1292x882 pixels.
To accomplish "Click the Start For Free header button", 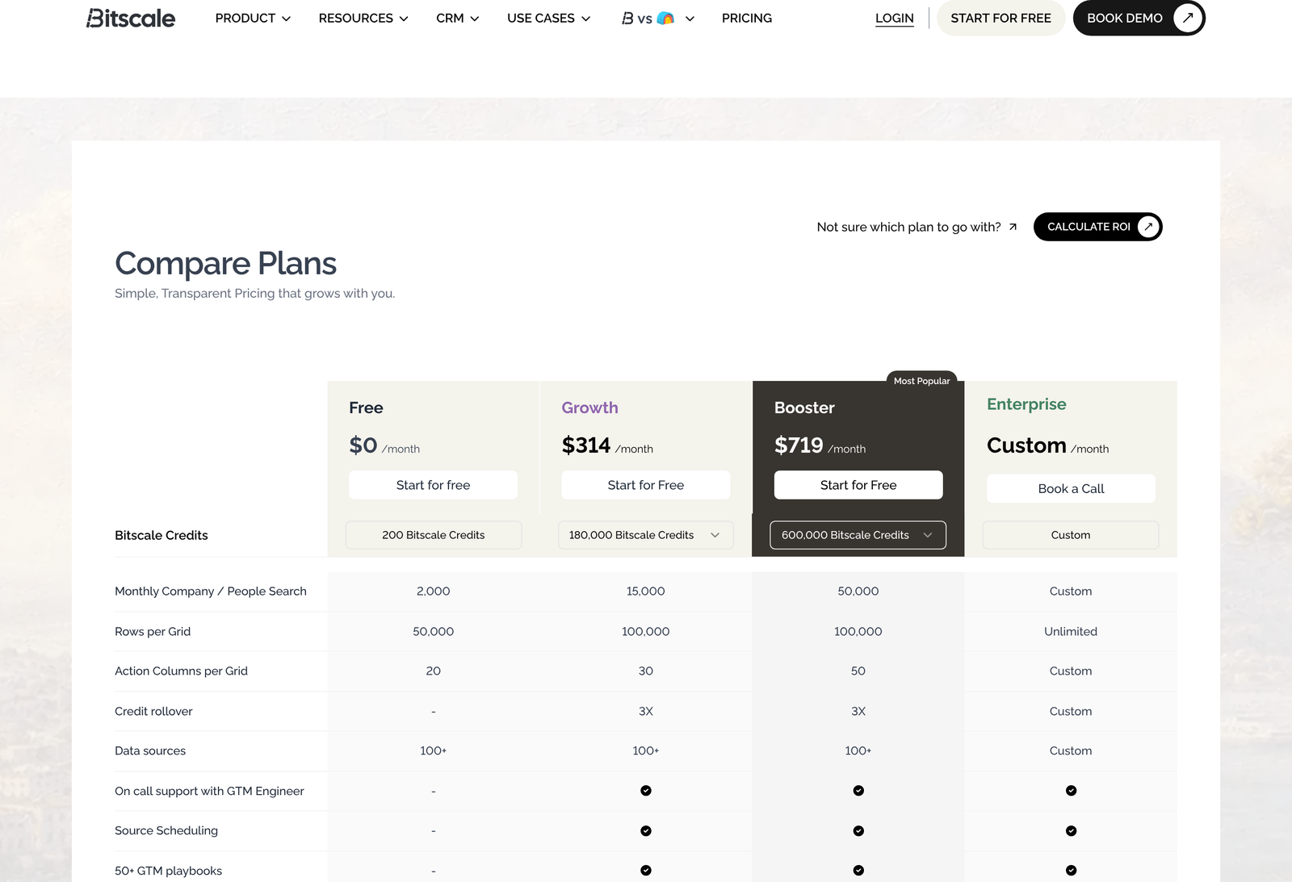I will click(1001, 18).
